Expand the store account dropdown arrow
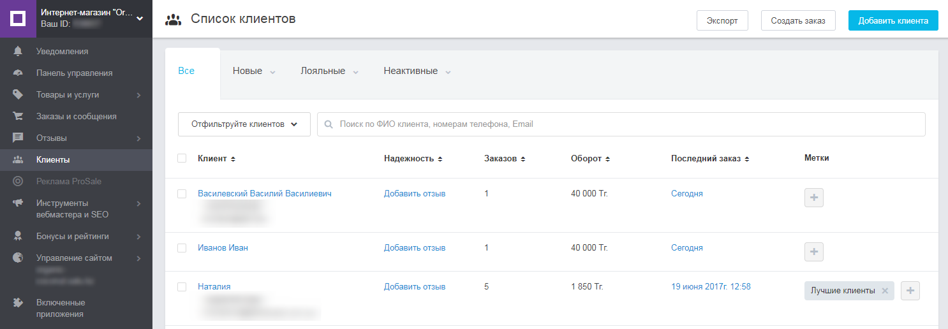Image resolution: width=948 pixels, height=329 pixels. 140,18
